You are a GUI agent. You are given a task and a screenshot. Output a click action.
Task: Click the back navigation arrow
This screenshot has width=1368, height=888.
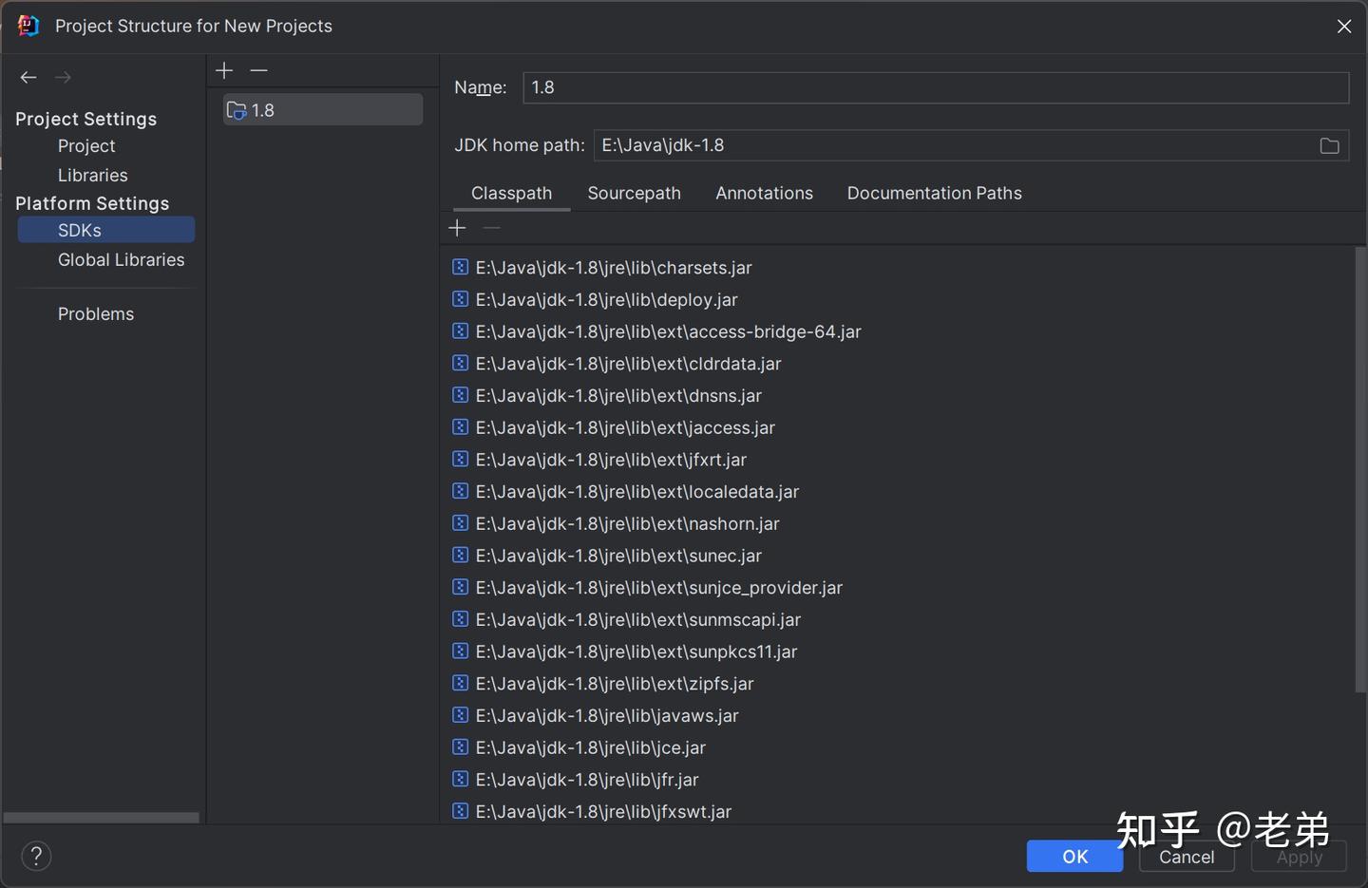pyautogui.click(x=28, y=77)
